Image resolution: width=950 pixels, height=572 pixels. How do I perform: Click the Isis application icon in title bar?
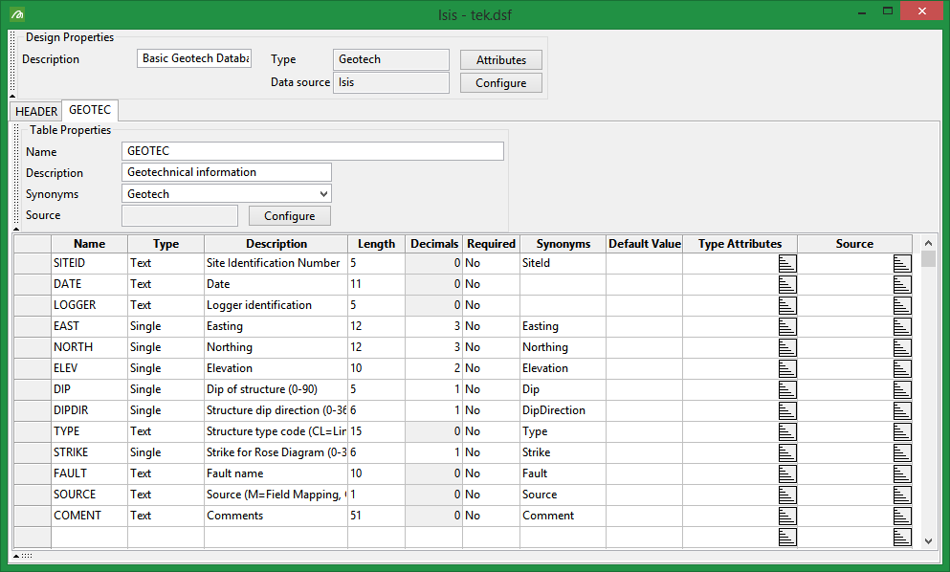tap(16, 14)
